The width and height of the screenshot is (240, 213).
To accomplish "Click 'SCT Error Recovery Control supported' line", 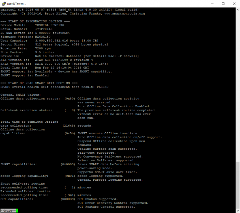I will pos(113,203).
